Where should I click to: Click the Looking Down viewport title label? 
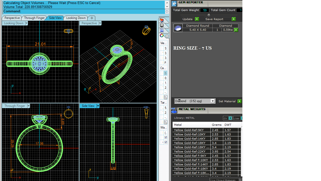pyautogui.click(x=14, y=23)
